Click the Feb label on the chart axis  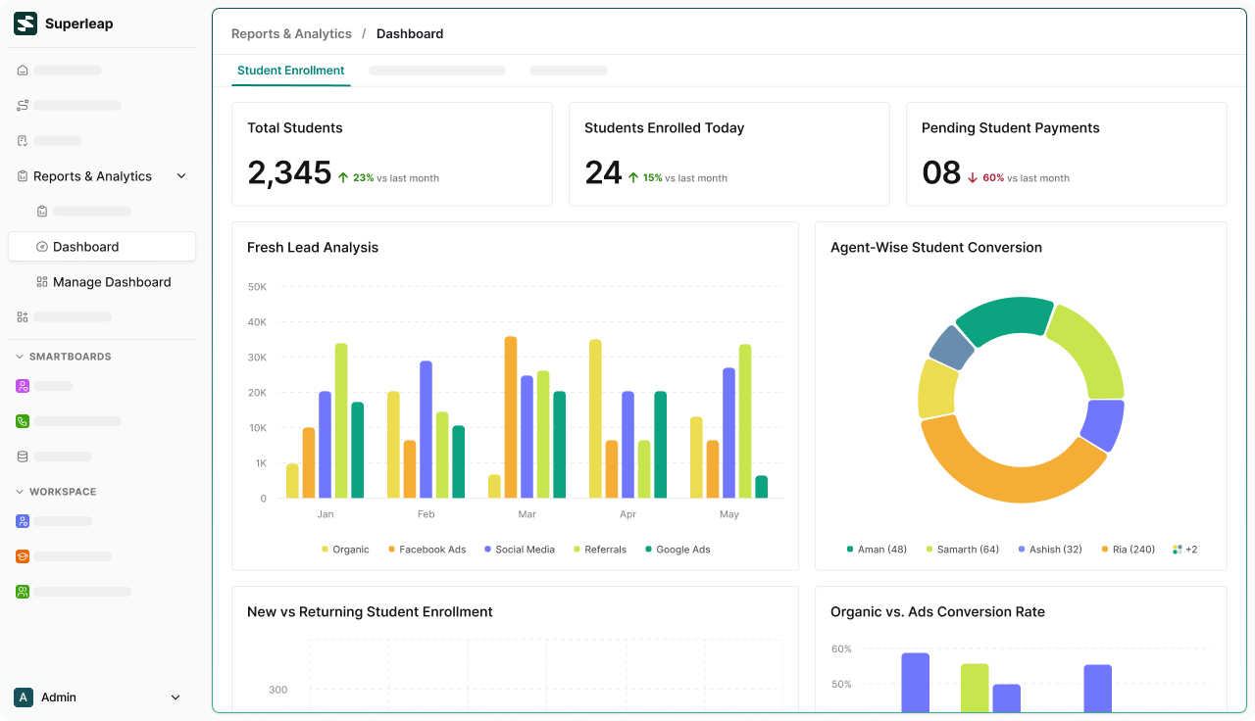(x=426, y=514)
